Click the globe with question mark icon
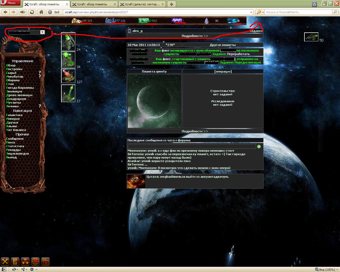This screenshot has height=272, width=340. pyautogui.click(x=35, y=261)
